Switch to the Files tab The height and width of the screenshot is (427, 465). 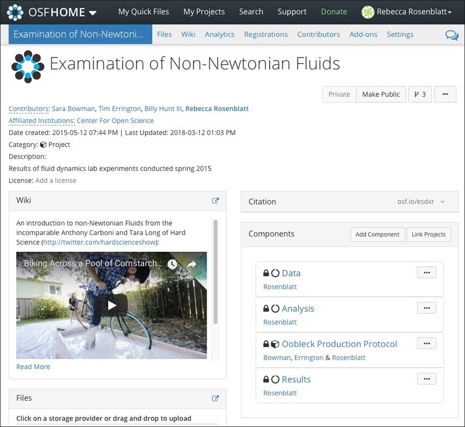(x=164, y=34)
